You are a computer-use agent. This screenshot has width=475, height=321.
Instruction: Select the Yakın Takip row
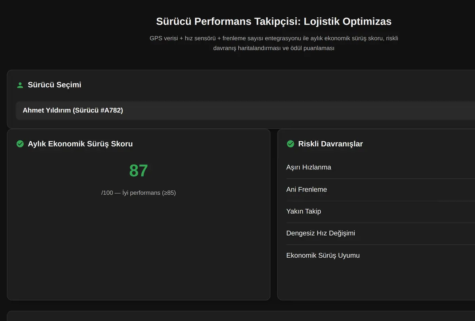[x=380, y=211]
